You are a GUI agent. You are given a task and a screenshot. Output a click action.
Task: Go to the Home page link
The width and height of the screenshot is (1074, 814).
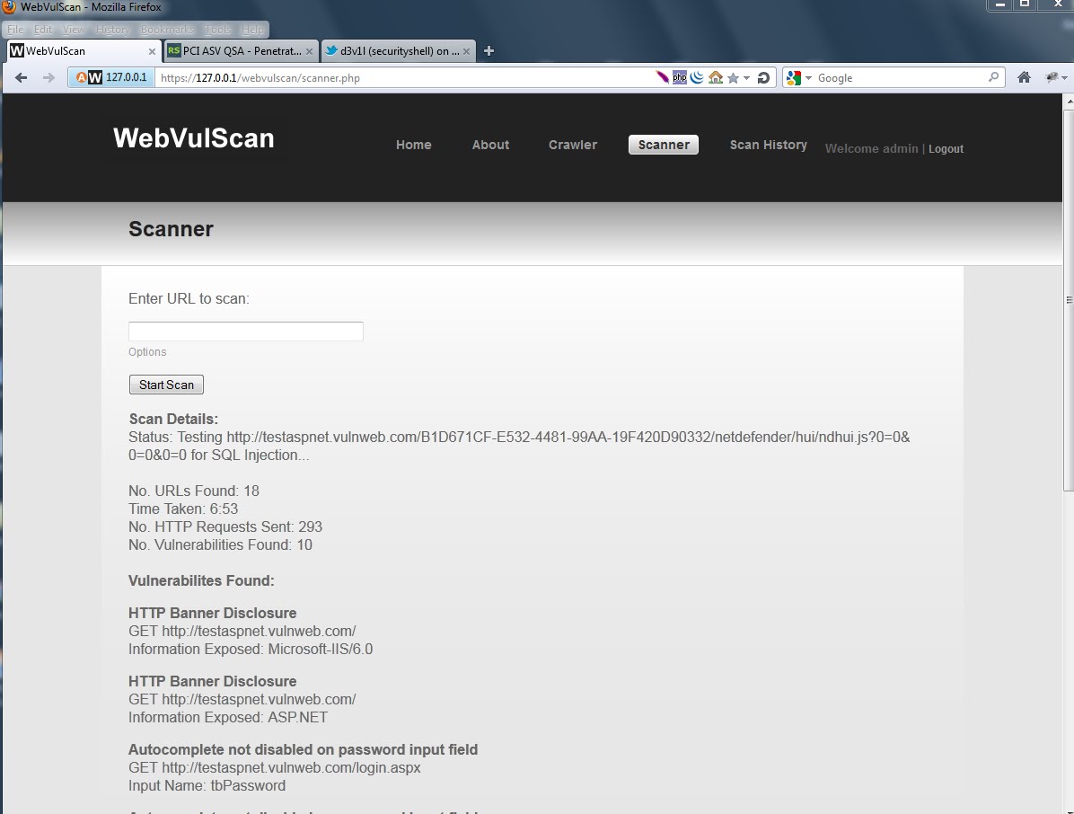pyautogui.click(x=414, y=145)
